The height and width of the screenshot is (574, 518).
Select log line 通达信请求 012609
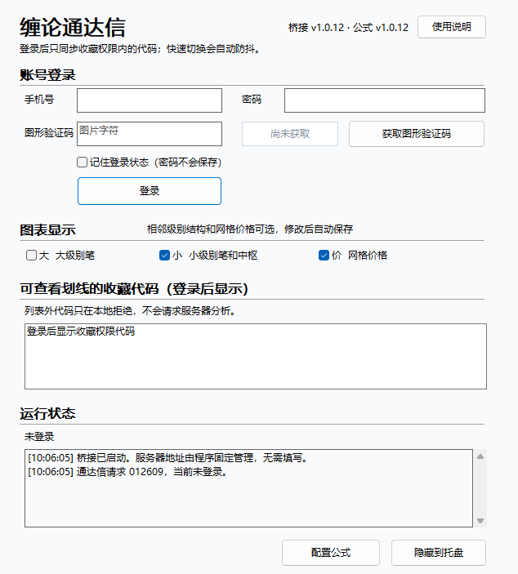coord(127,471)
